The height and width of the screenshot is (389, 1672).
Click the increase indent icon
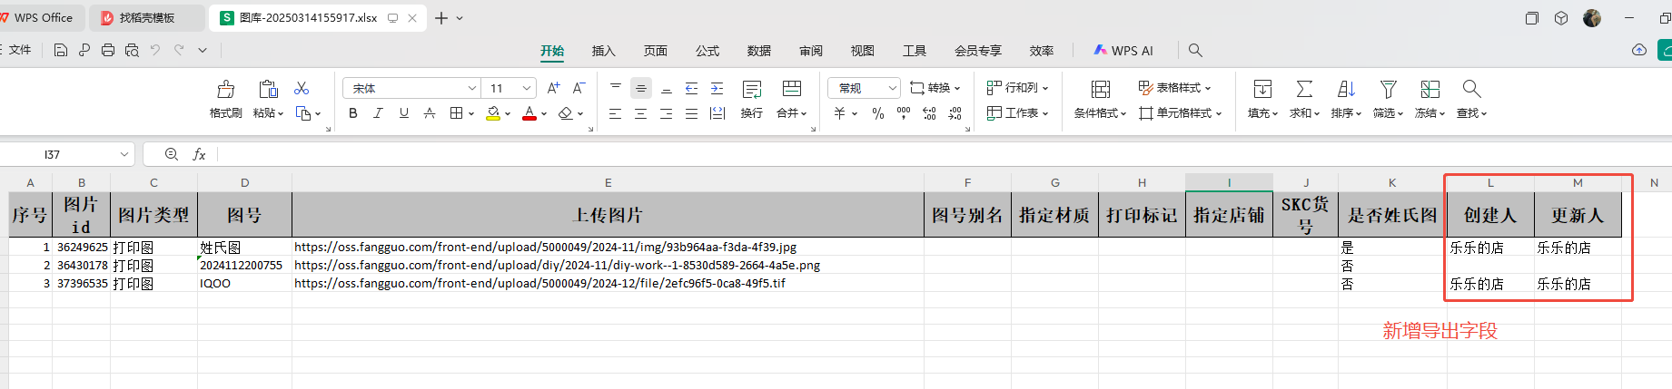coord(717,88)
